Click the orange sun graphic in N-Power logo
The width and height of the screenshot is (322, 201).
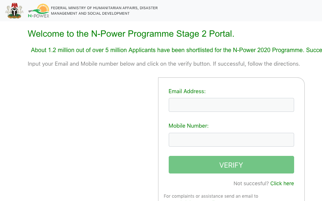(43, 8)
